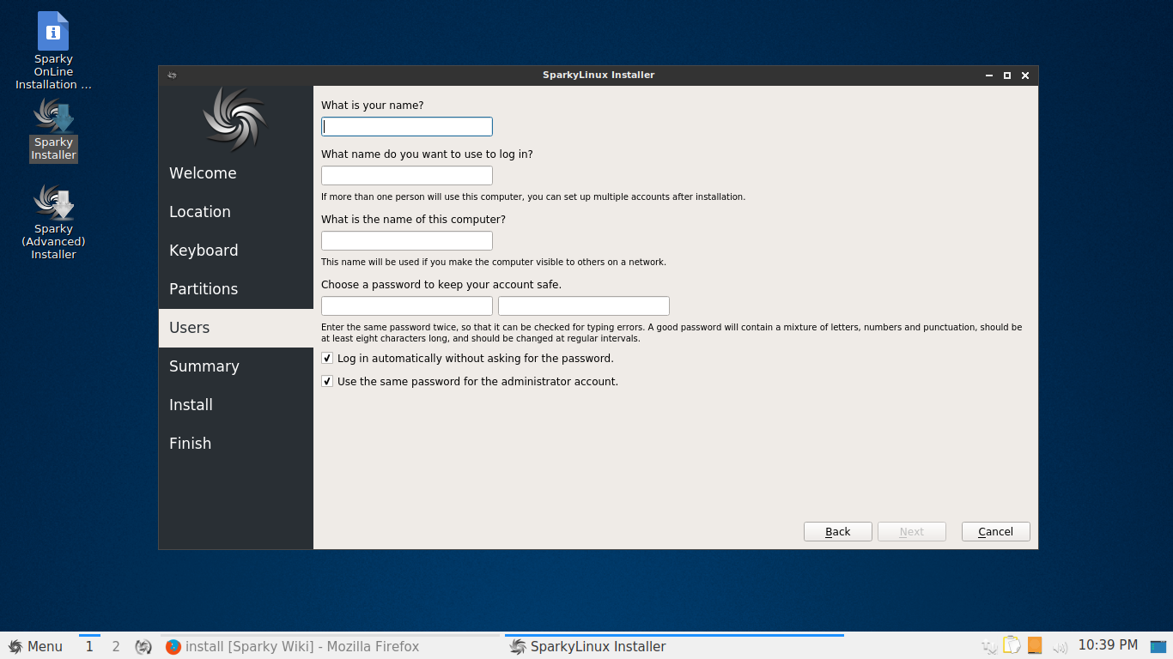The height and width of the screenshot is (659, 1173).
Task: Click the installer window menu icon in title bar
Action: (x=172, y=76)
